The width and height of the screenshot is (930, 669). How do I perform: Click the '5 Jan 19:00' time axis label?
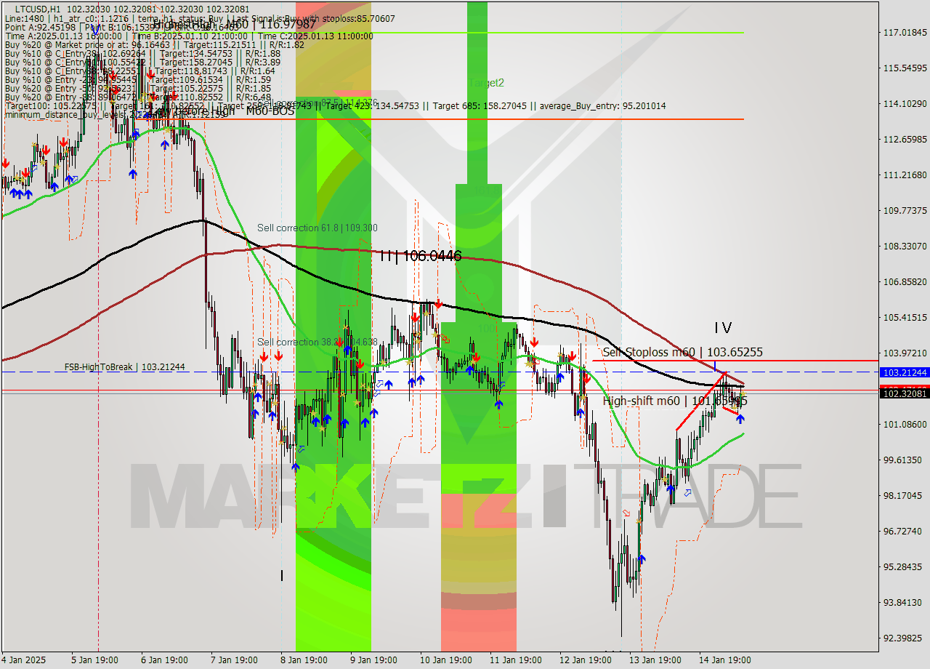94,660
